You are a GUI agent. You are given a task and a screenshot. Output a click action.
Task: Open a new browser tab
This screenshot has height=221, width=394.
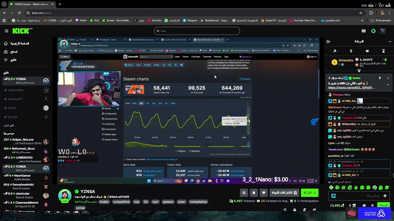pyautogui.click(x=60, y=4)
